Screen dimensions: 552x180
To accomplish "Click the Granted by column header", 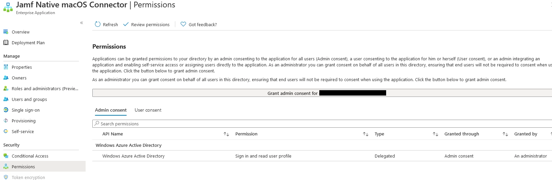I will click(x=526, y=134).
